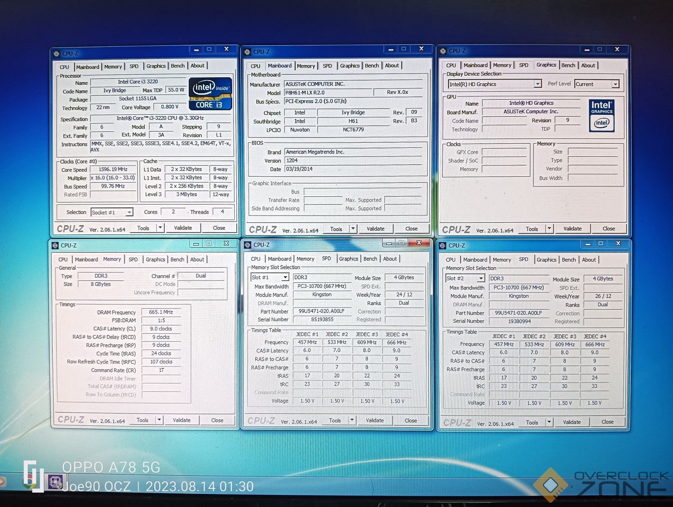
Task: Select the About tab in the motherboard window
Action: click(392, 65)
